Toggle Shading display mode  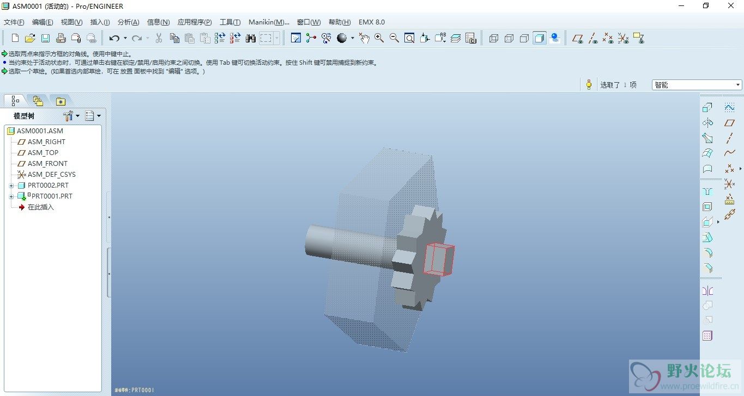coord(540,38)
